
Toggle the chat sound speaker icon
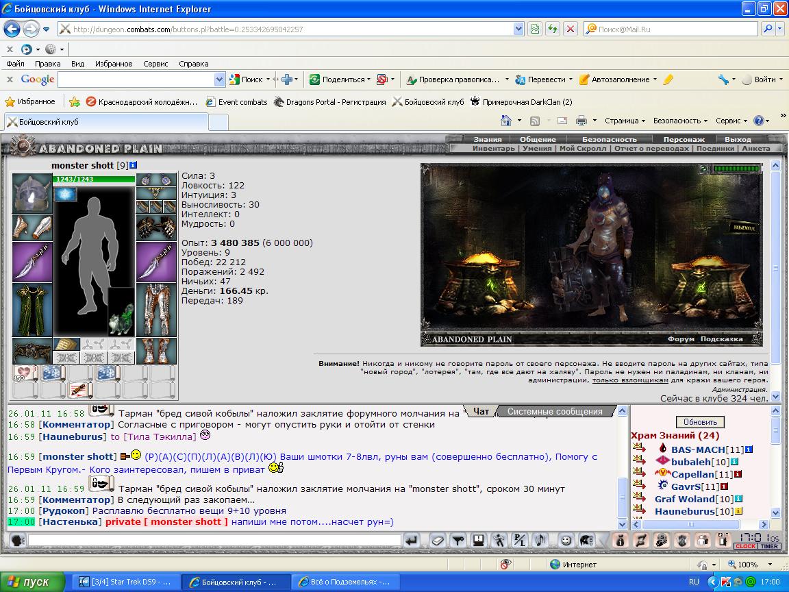point(540,541)
